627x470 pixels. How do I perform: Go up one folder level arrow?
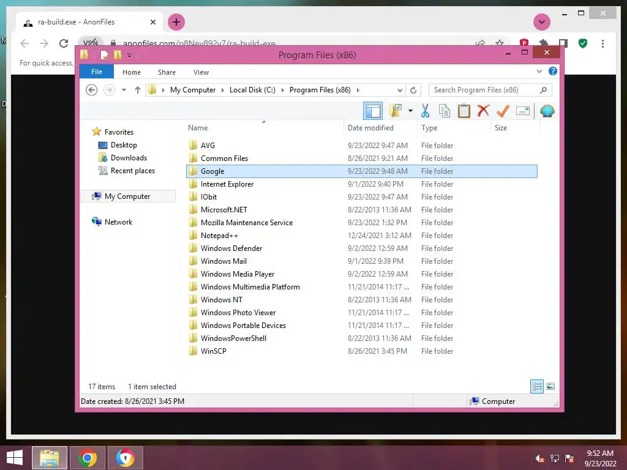pyautogui.click(x=138, y=90)
